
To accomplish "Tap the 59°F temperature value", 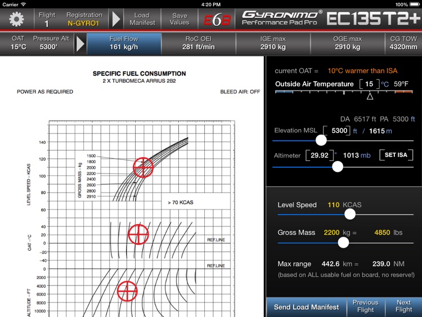I will 401,84.
